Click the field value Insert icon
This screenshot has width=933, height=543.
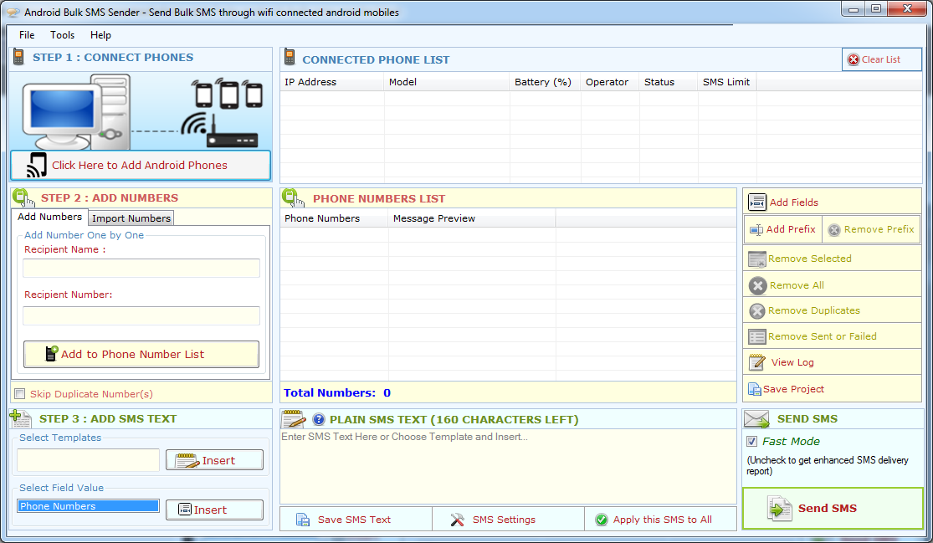185,510
